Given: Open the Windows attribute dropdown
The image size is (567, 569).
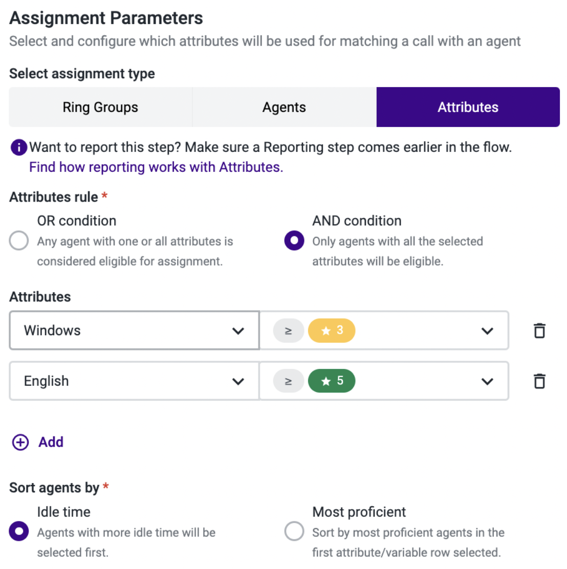Looking at the screenshot, I should [x=134, y=330].
